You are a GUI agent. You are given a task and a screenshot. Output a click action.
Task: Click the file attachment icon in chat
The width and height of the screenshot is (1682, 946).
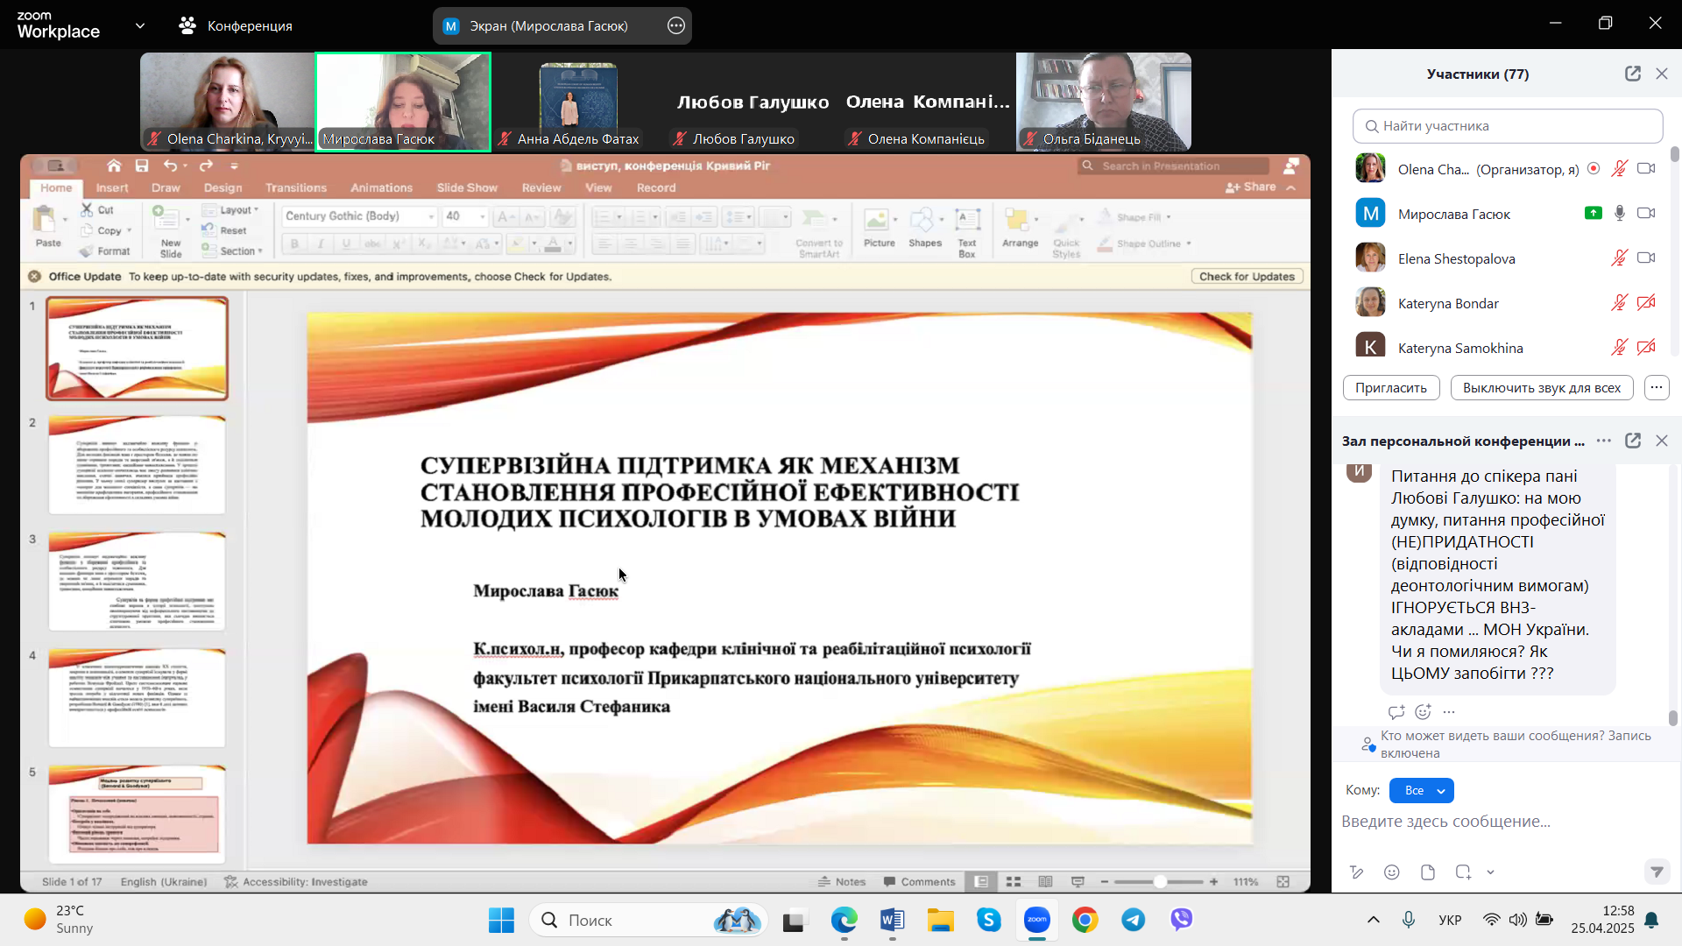(1428, 872)
